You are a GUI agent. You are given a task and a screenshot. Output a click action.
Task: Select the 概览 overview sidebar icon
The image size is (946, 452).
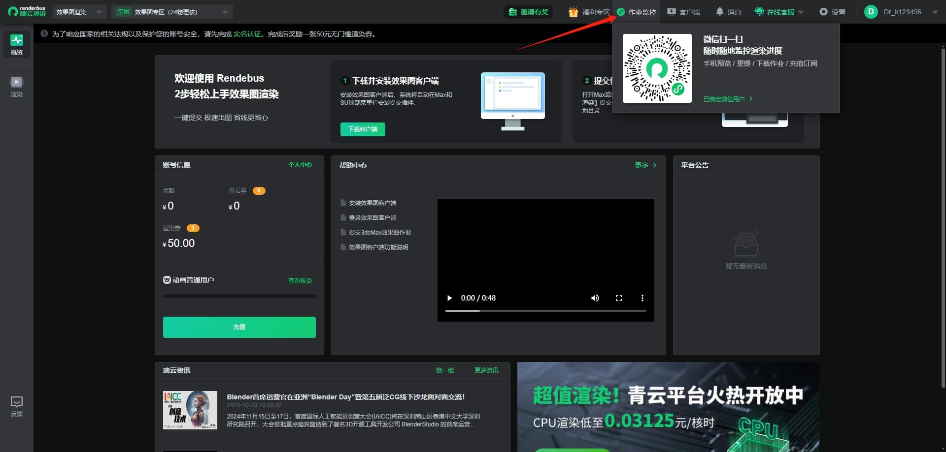[17, 44]
